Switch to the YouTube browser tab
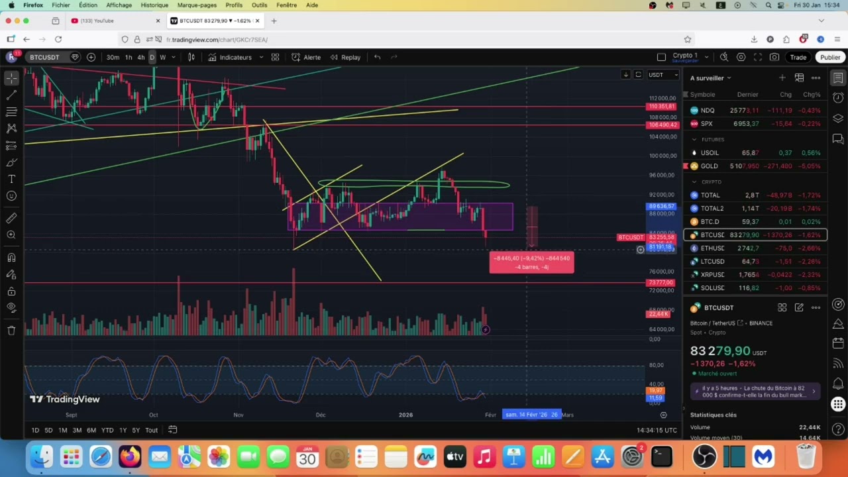848x477 pixels. pos(114,21)
